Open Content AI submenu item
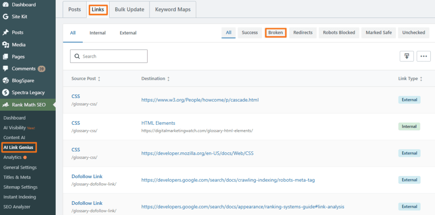This screenshot has width=435, height=215. tap(14, 138)
